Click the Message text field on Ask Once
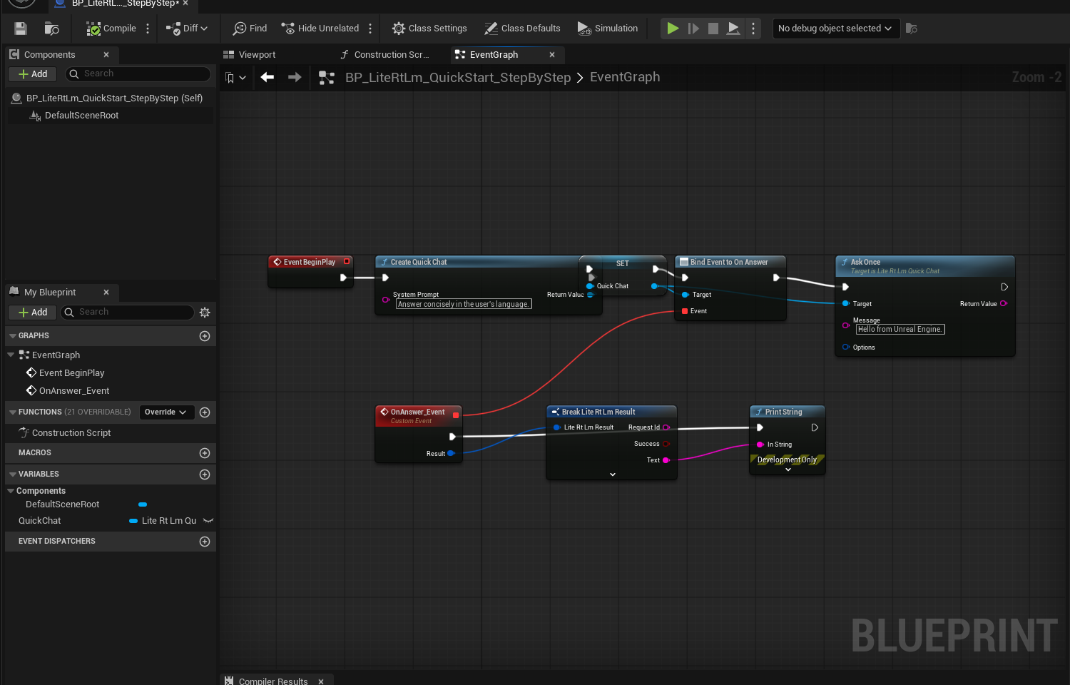The height and width of the screenshot is (685, 1070). (x=900, y=330)
